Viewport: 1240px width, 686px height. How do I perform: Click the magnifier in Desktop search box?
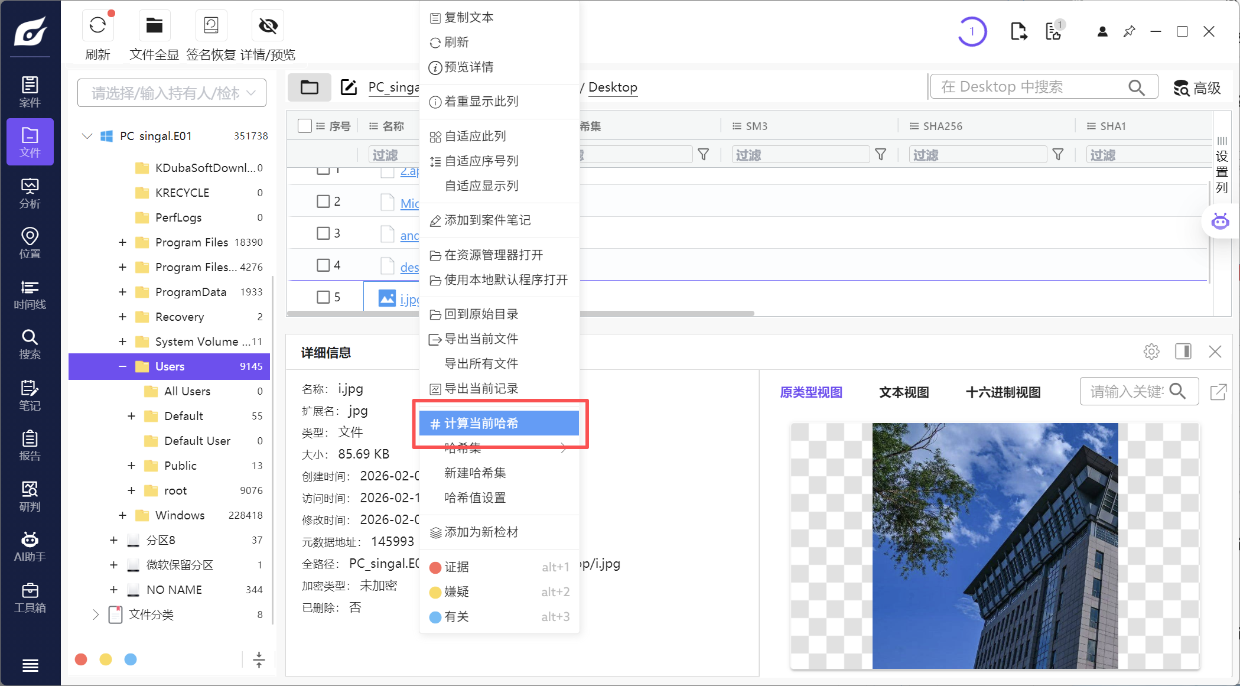click(x=1136, y=87)
